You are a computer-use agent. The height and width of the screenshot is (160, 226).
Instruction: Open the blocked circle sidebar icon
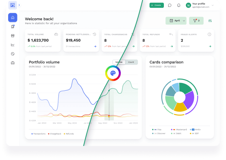coord(13,54)
